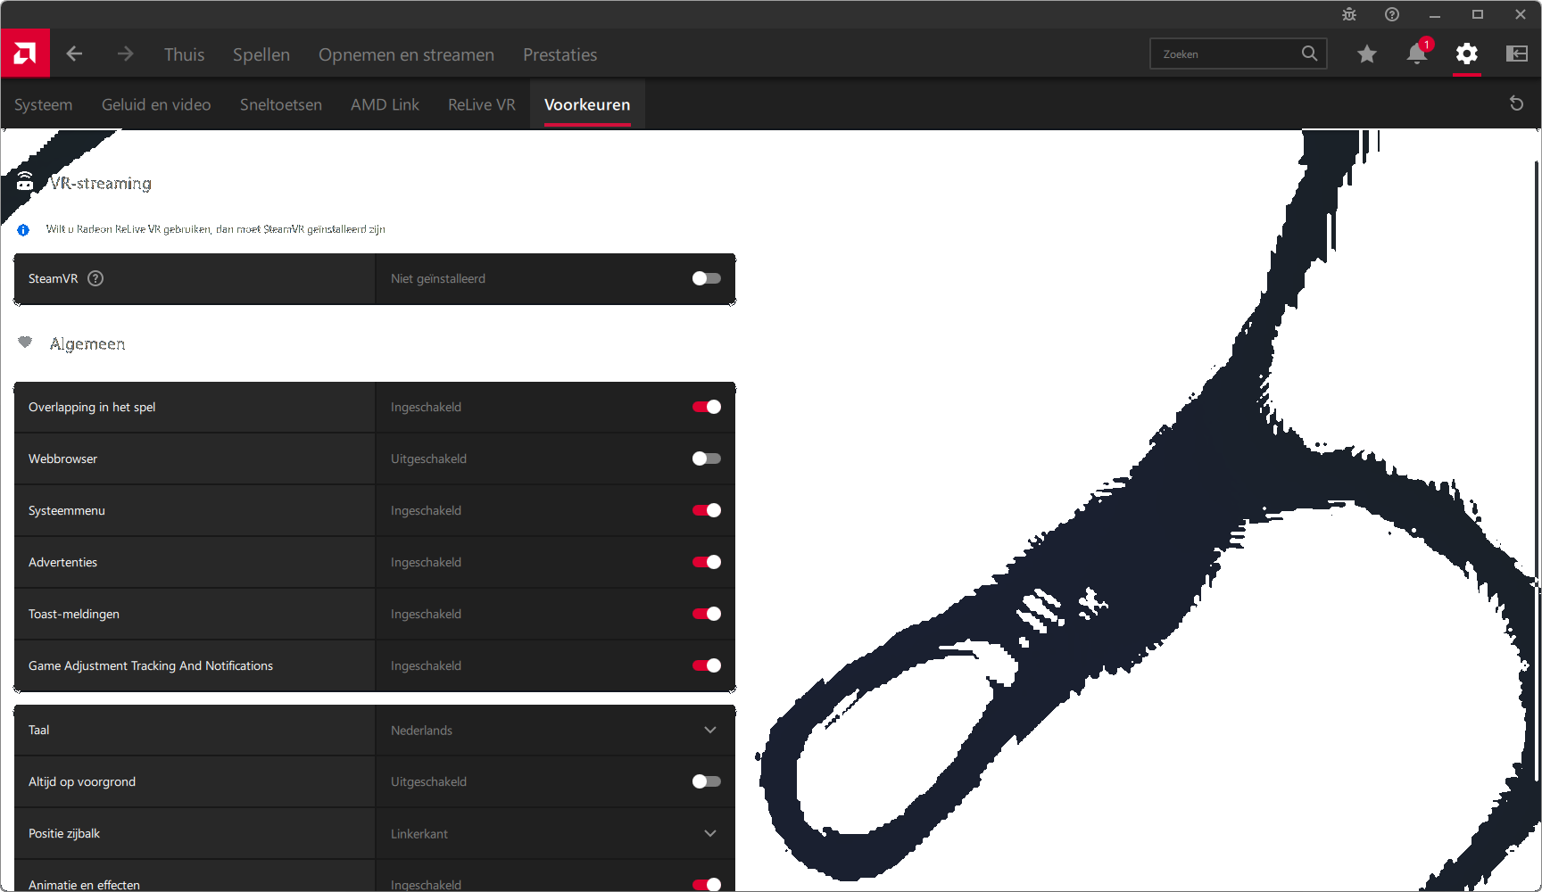
Task: Open the Prestaties section
Action: tap(560, 54)
